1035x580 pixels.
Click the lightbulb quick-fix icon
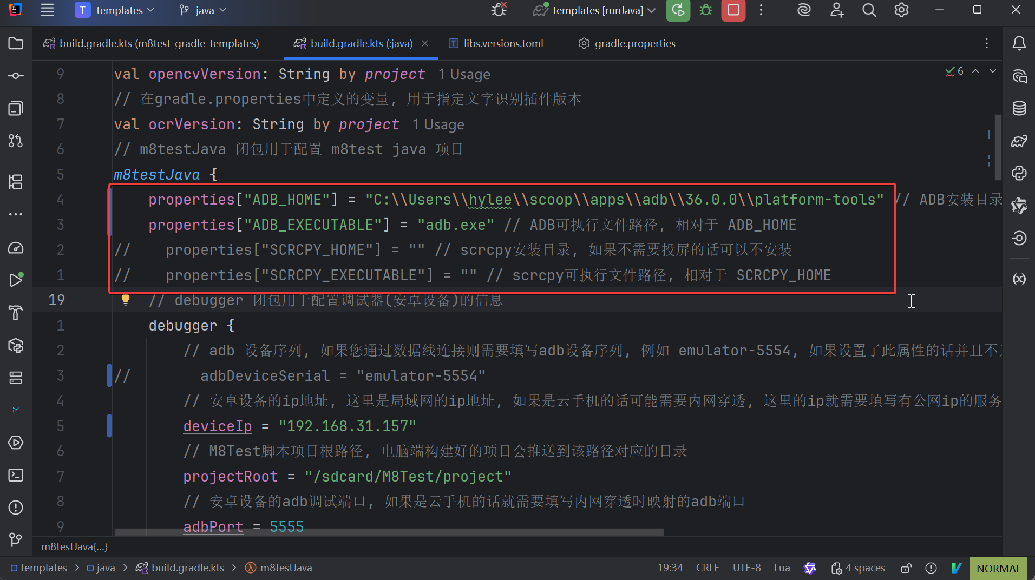[x=126, y=300]
